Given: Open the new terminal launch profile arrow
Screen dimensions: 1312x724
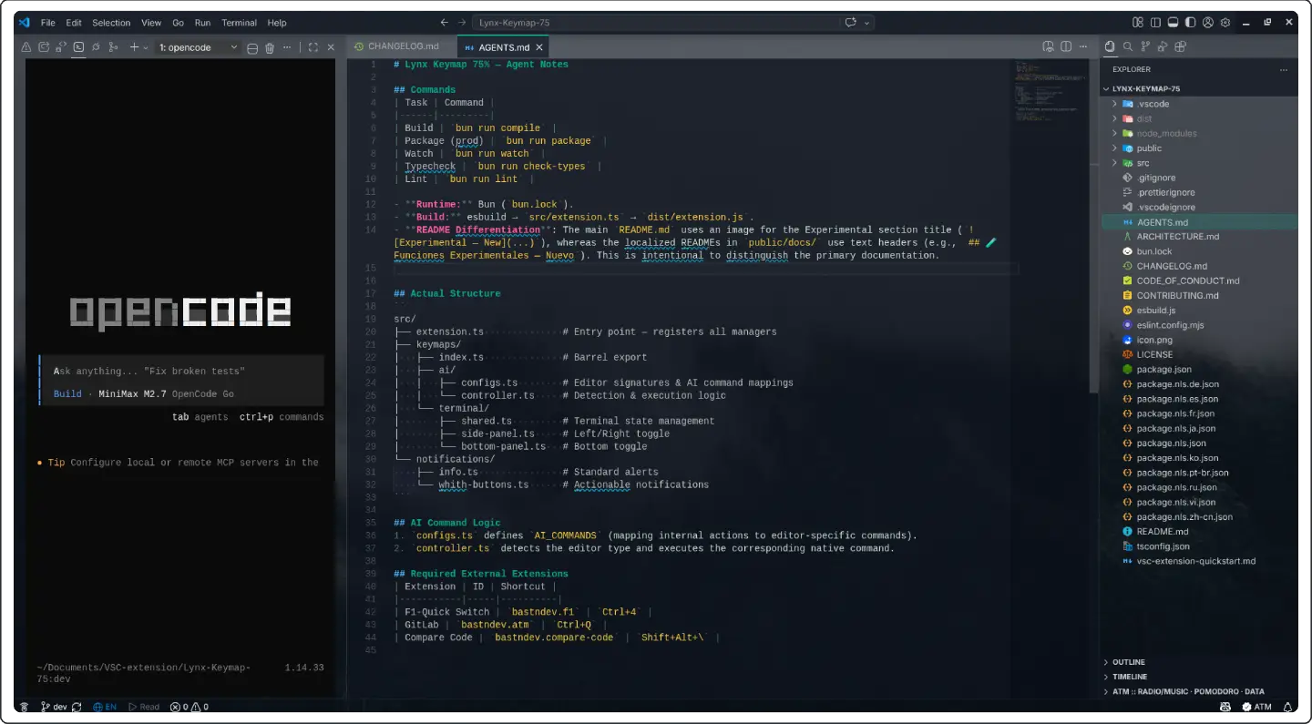Looking at the screenshot, I should (x=146, y=47).
